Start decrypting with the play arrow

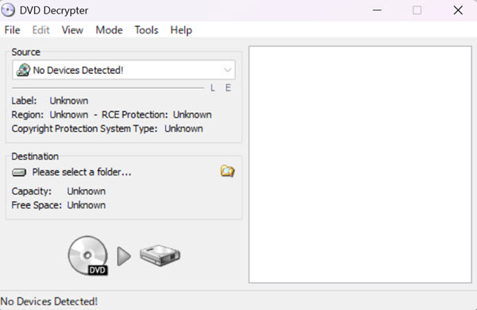tap(124, 256)
